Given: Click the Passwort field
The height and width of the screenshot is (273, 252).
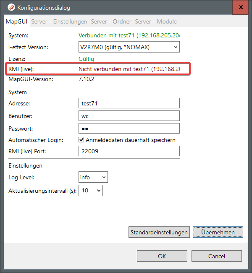Looking at the screenshot, I should click(129, 128).
